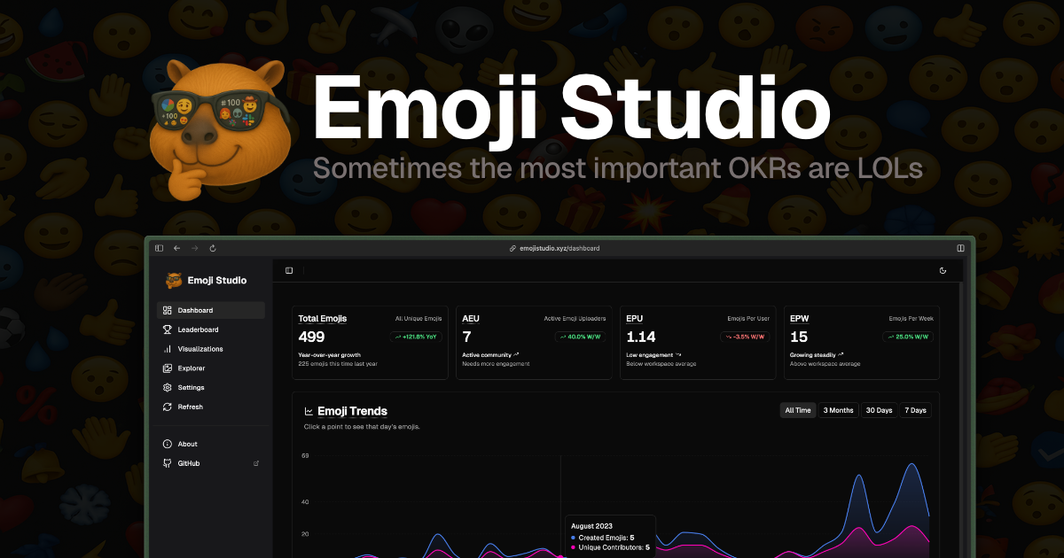Click the Visualizations bar chart icon
Viewport: 1064px width, 558px height.
point(168,349)
